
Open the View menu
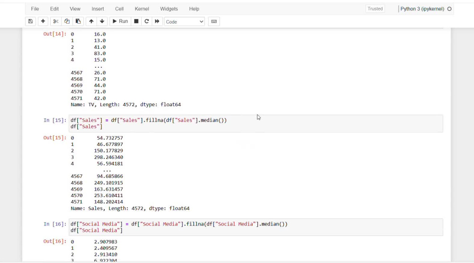pos(75,9)
